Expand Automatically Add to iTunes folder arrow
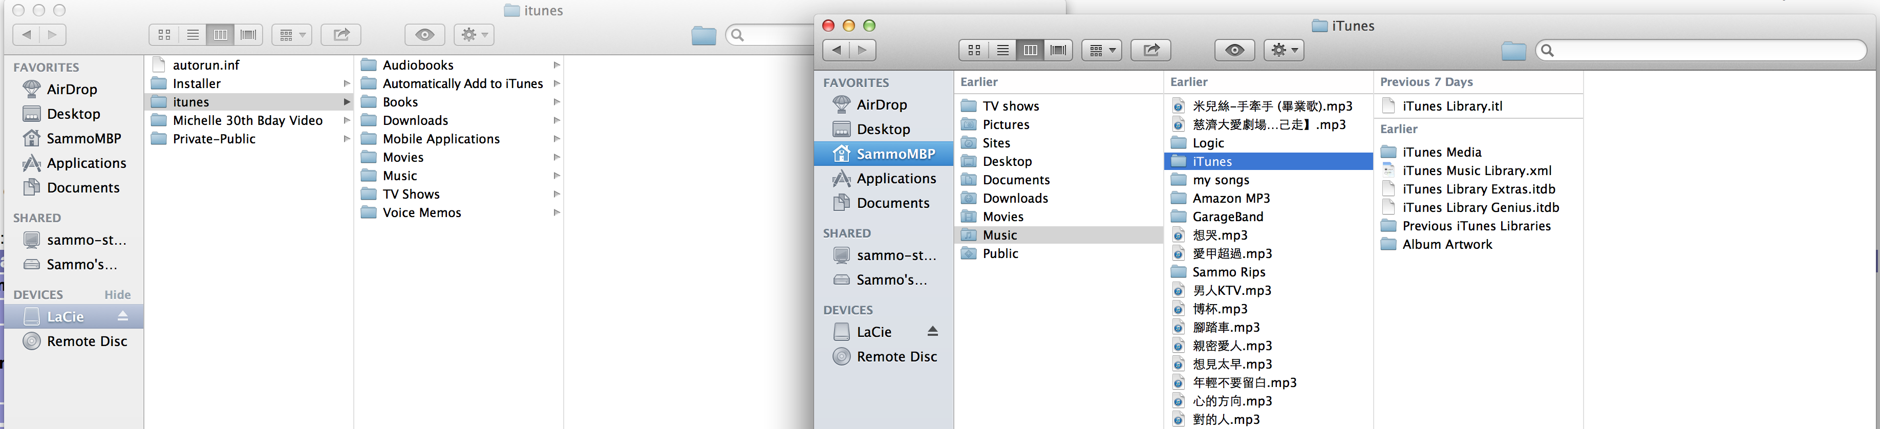Viewport: 1880px width, 429px height. tap(557, 84)
